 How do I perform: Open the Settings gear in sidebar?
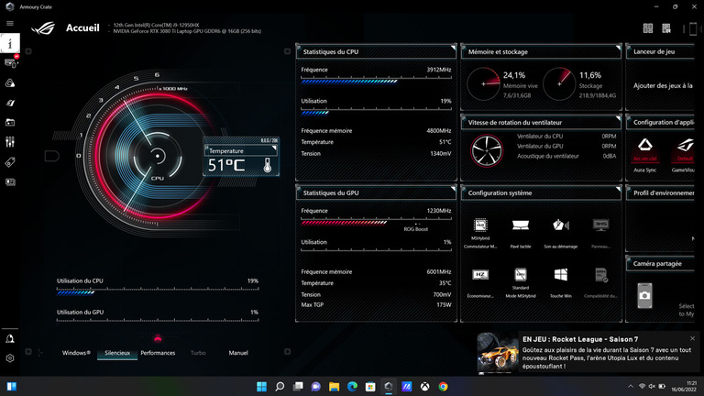[x=10, y=358]
